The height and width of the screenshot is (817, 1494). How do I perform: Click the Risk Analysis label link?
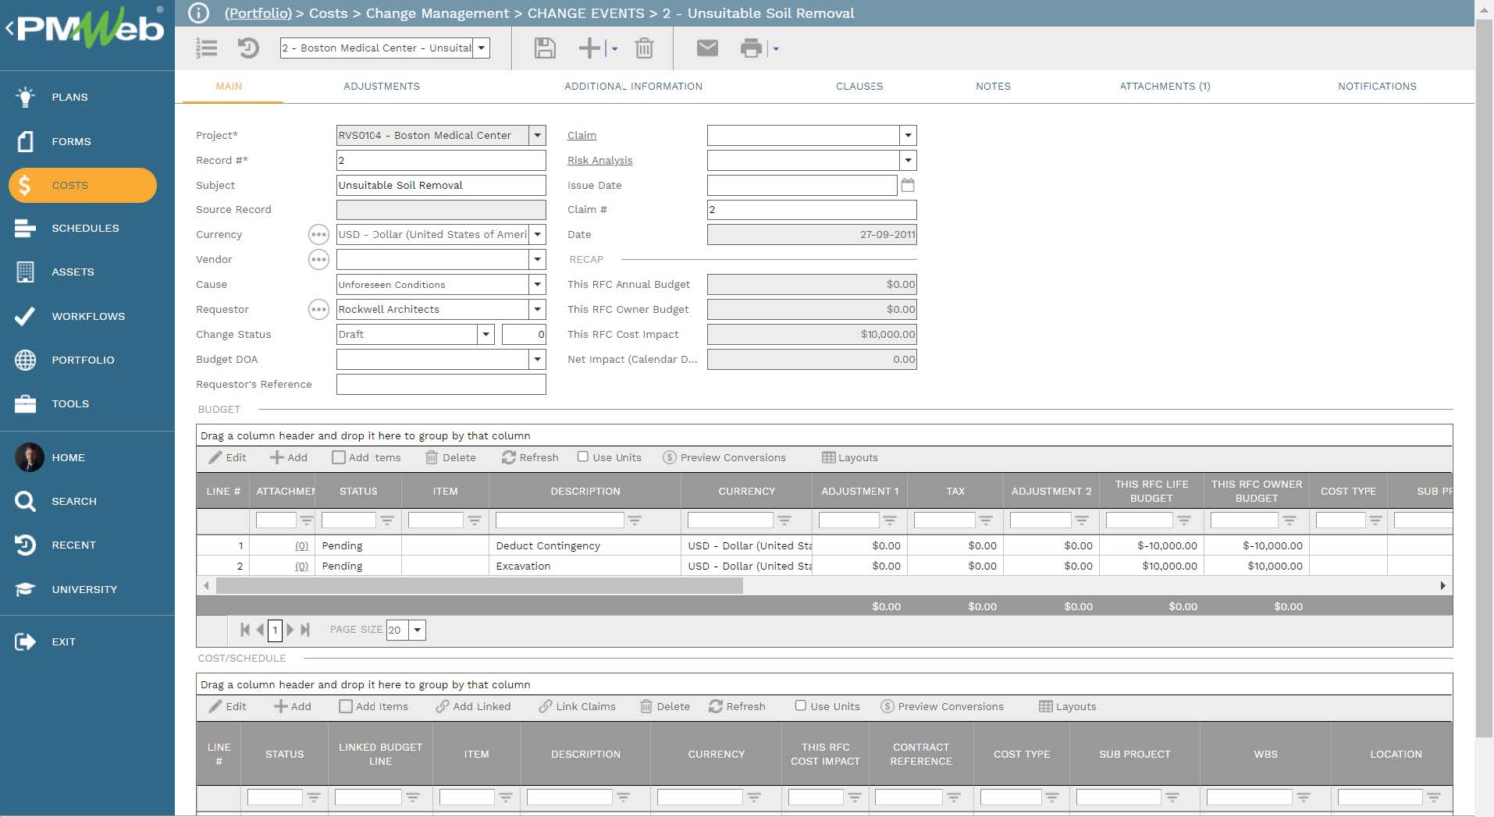(x=599, y=160)
